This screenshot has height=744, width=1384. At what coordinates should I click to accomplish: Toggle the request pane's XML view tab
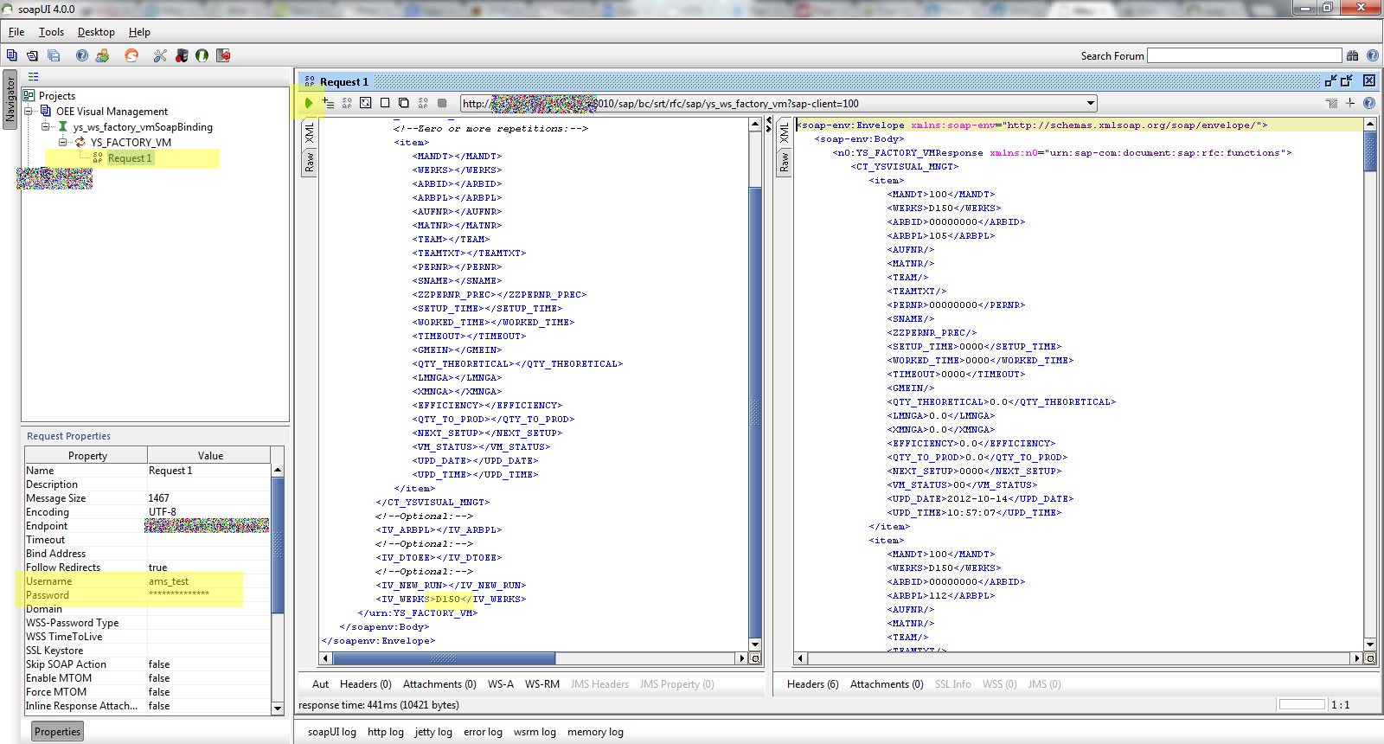click(309, 133)
